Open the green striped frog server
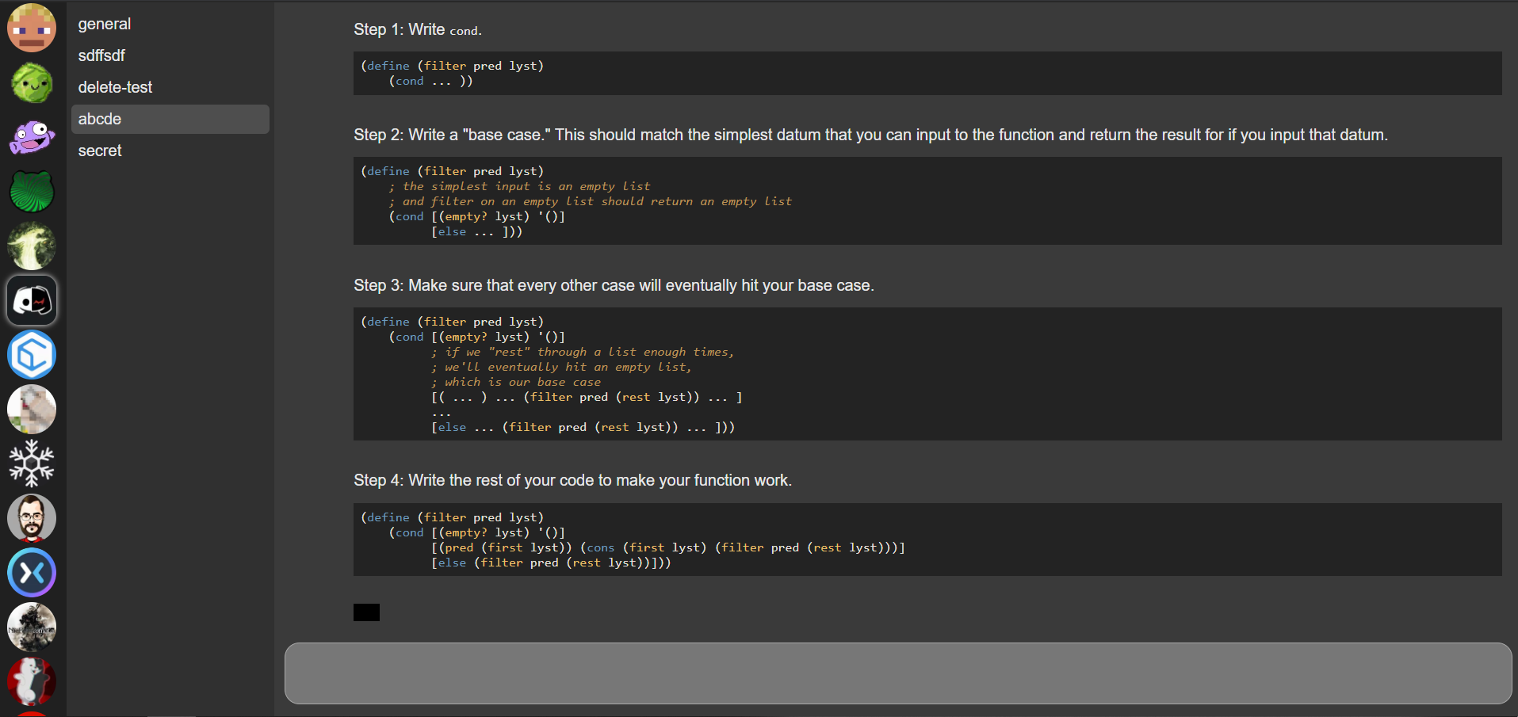 [x=32, y=192]
